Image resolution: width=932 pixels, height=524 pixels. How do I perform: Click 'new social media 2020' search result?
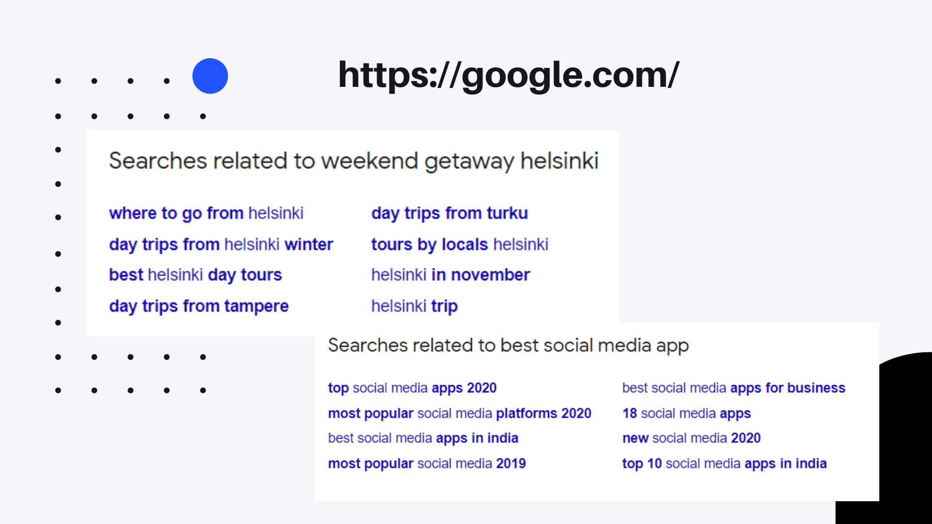tap(691, 438)
